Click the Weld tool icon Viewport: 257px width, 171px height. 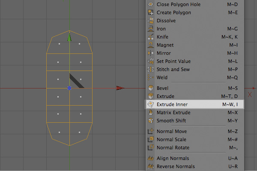(151, 77)
